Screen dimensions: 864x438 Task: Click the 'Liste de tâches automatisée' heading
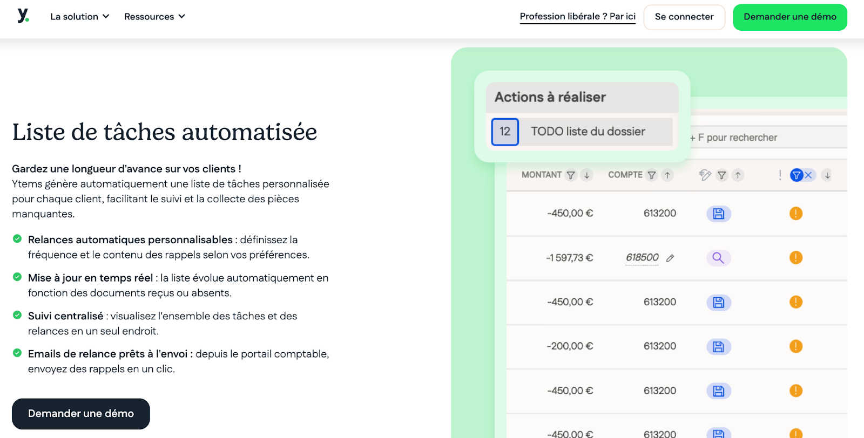[165, 132]
